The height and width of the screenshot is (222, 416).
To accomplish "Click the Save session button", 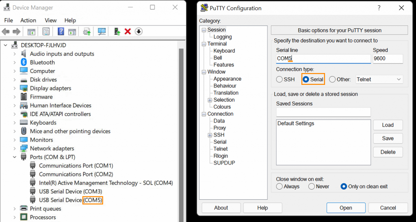I will (x=388, y=138).
